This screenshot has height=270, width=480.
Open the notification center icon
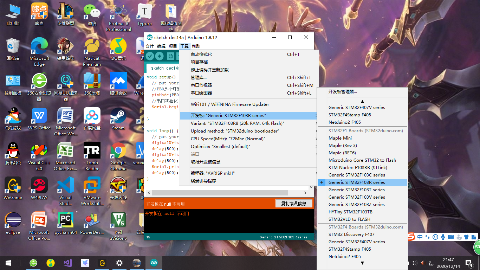click(469, 263)
